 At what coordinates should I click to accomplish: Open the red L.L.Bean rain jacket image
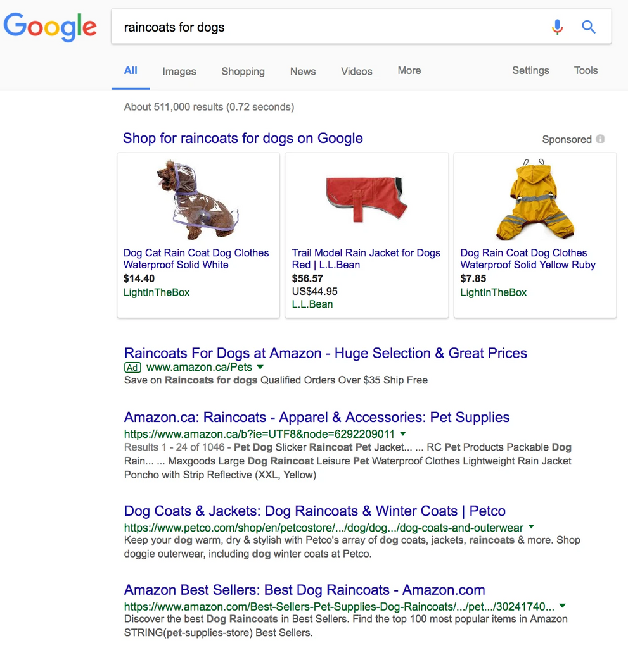pos(366,199)
